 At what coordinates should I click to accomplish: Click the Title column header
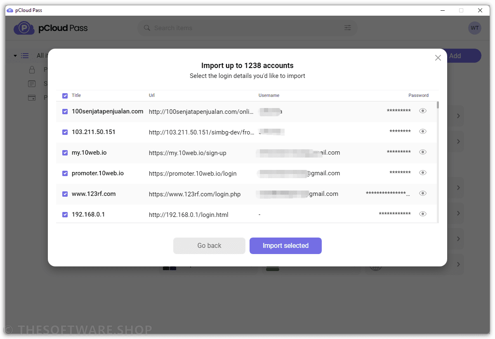pos(76,95)
